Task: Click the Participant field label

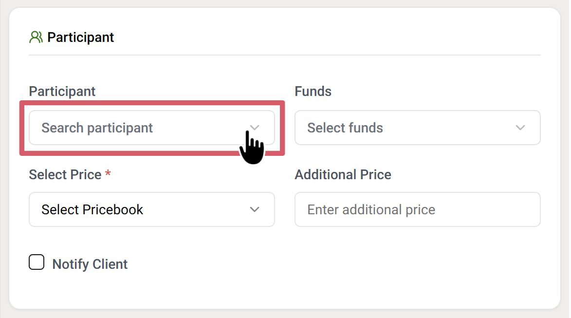Action: point(62,92)
